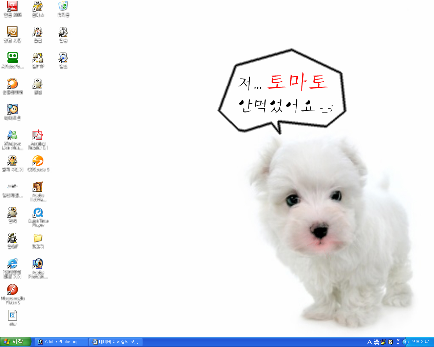Switch to Adobe Photoshop taskbar window
The image size is (434, 347).
click(61, 342)
